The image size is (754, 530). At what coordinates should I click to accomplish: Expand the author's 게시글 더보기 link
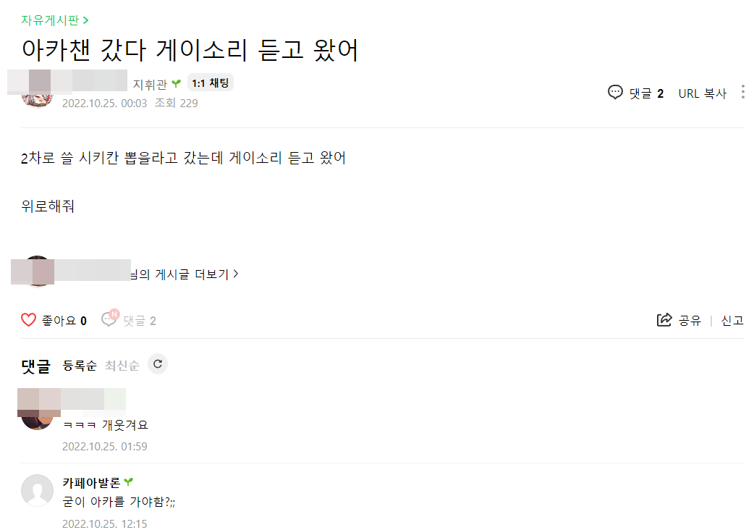[183, 274]
